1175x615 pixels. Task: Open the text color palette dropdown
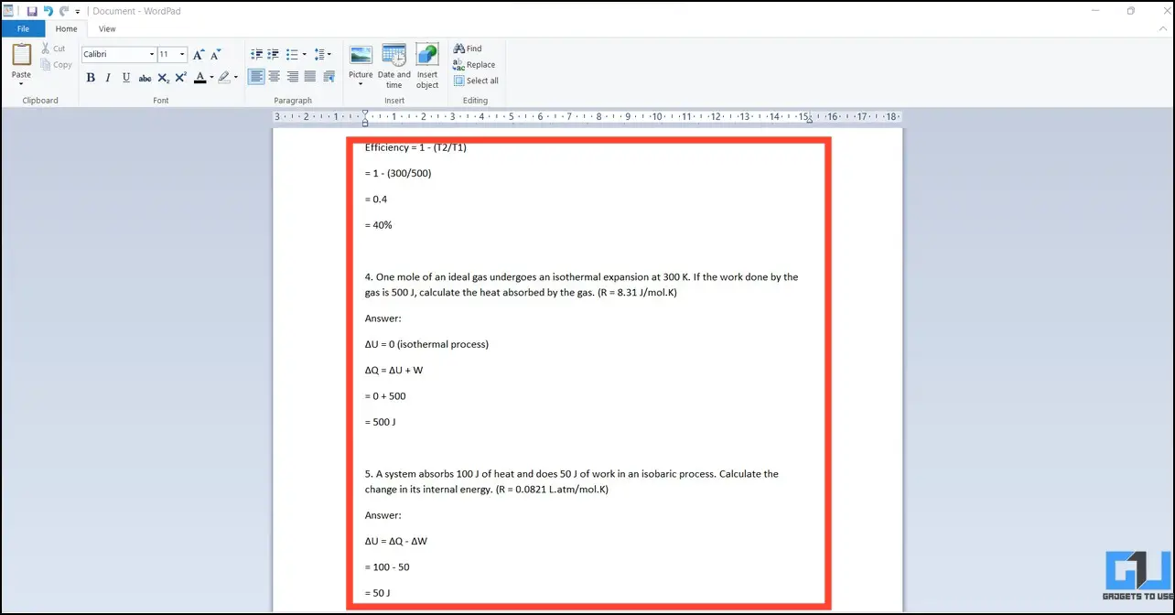[x=211, y=78]
